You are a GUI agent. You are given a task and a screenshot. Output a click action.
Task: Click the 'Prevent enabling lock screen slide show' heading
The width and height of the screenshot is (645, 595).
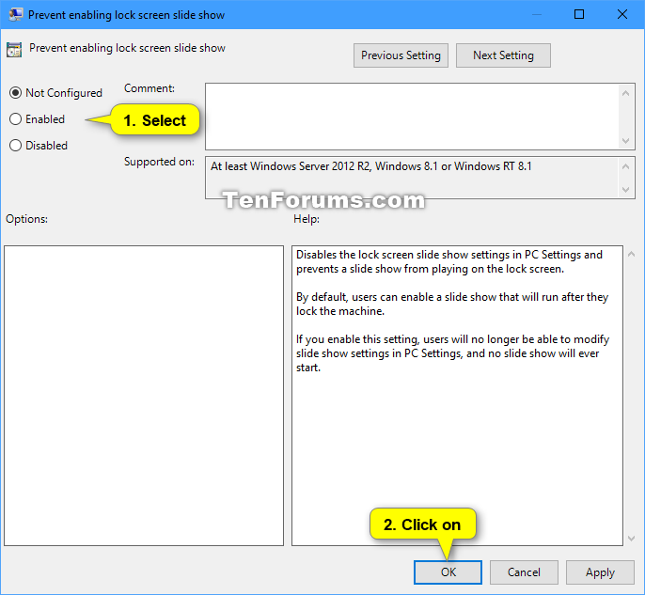(127, 48)
